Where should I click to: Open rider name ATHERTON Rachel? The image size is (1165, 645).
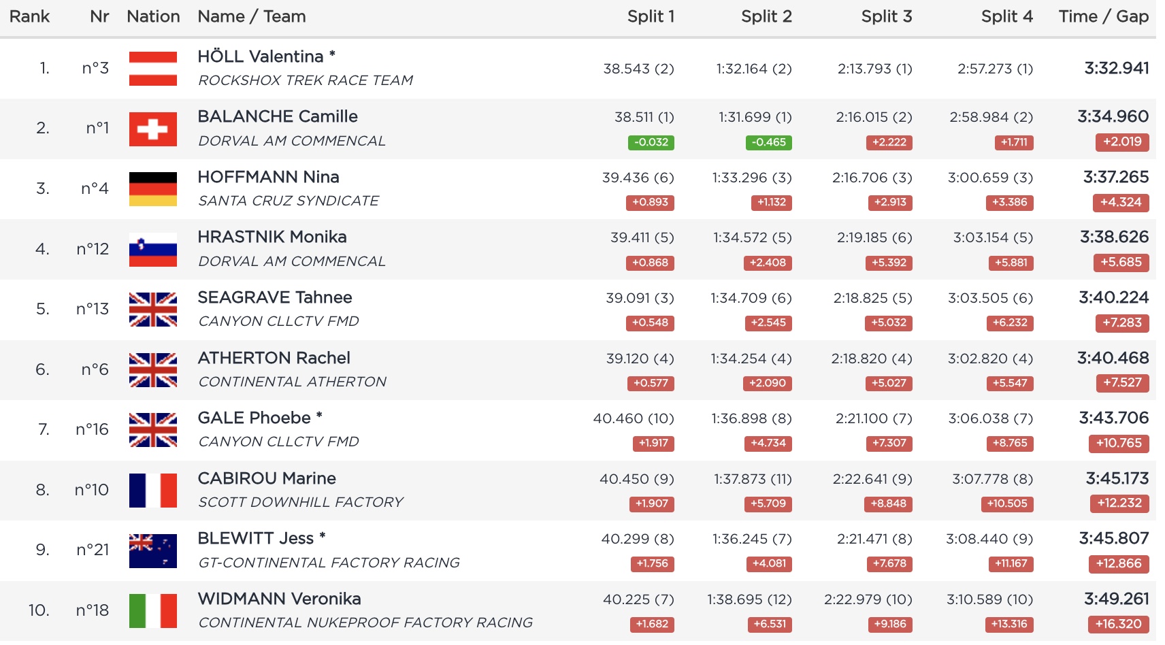274,358
